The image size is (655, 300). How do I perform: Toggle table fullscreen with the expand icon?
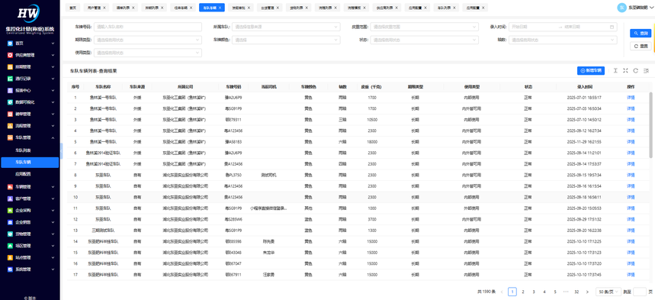tap(625, 71)
